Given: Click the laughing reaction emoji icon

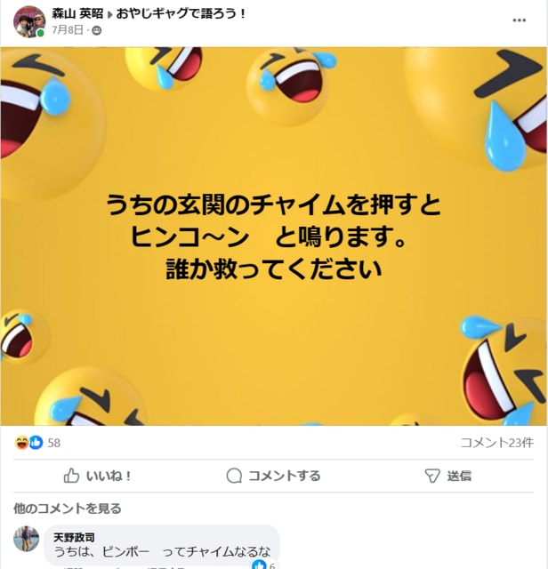Looking at the screenshot, I should 21,443.
